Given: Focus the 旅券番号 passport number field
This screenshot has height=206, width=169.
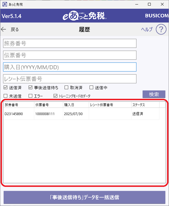Looking at the screenshot, I should 70,43.
